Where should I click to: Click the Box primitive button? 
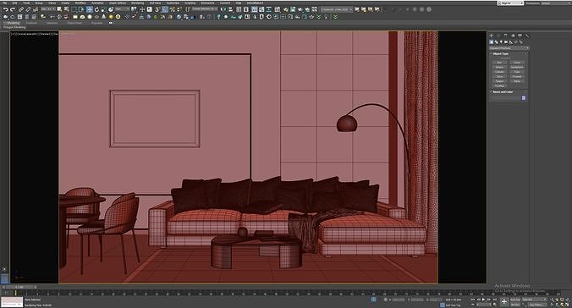(499, 63)
